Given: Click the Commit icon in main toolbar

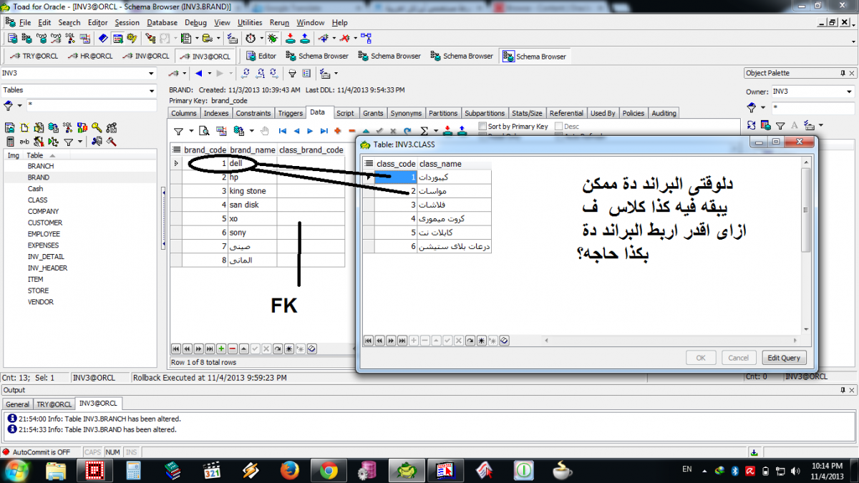Looking at the screenshot, I should (x=291, y=38).
